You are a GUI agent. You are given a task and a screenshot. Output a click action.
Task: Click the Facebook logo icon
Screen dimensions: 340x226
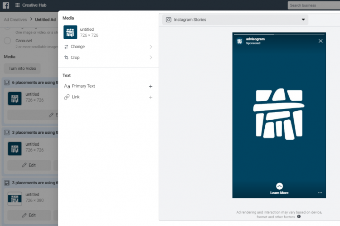pyautogui.click(x=6, y=5)
